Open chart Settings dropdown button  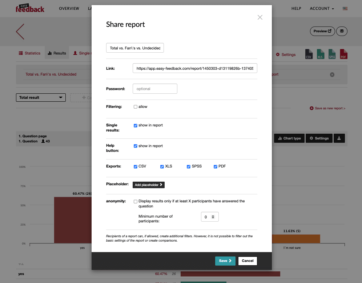pyautogui.click(x=319, y=138)
